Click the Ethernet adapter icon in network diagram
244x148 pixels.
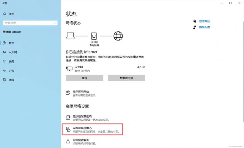(94, 36)
